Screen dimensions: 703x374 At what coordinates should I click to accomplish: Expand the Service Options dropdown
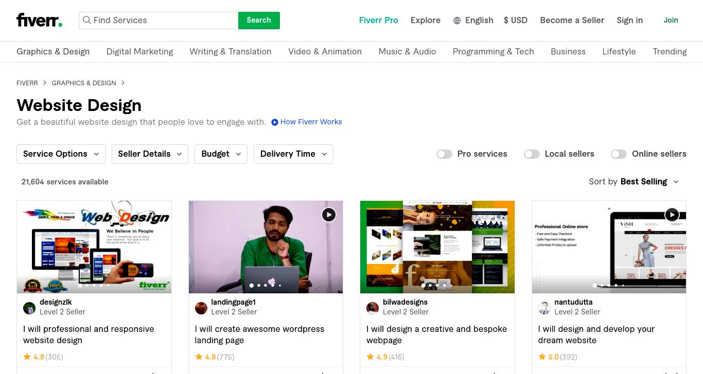61,154
